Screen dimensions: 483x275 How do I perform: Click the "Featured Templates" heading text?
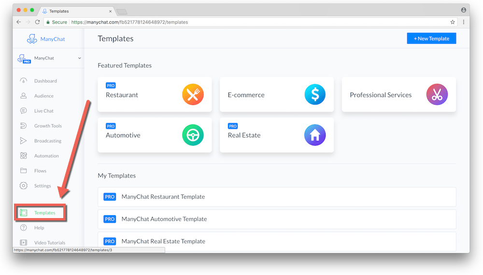pyautogui.click(x=125, y=66)
